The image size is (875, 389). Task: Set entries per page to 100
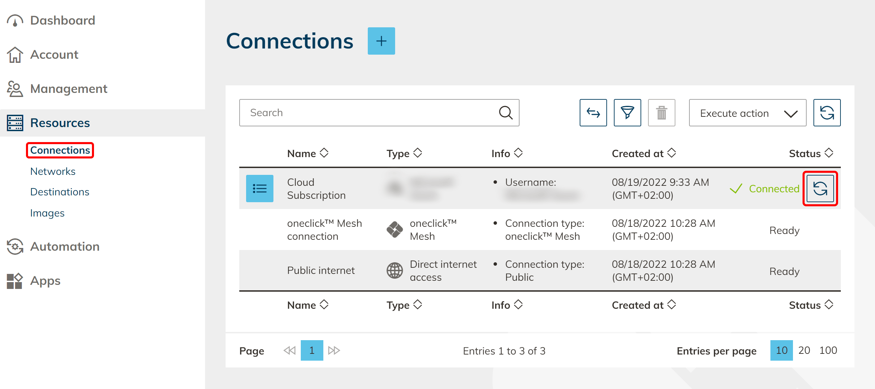pos(828,350)
